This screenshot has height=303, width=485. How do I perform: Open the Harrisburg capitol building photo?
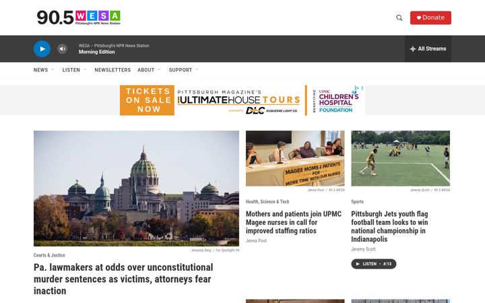136,189
